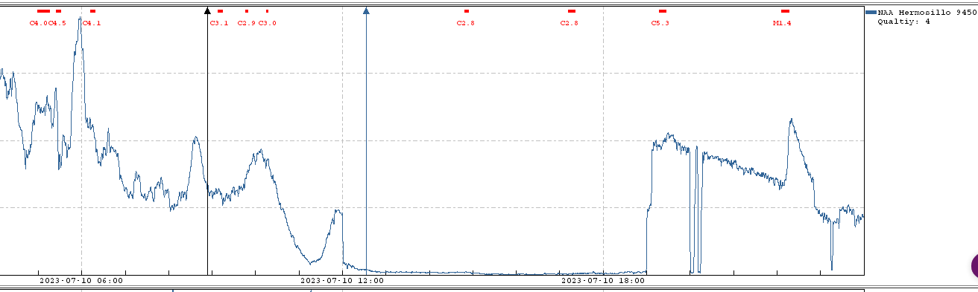Screen dimensions: 978x292
Task: Select the red flare bar above C4.5
Action: pyautogui.click(x=59, y=11)
